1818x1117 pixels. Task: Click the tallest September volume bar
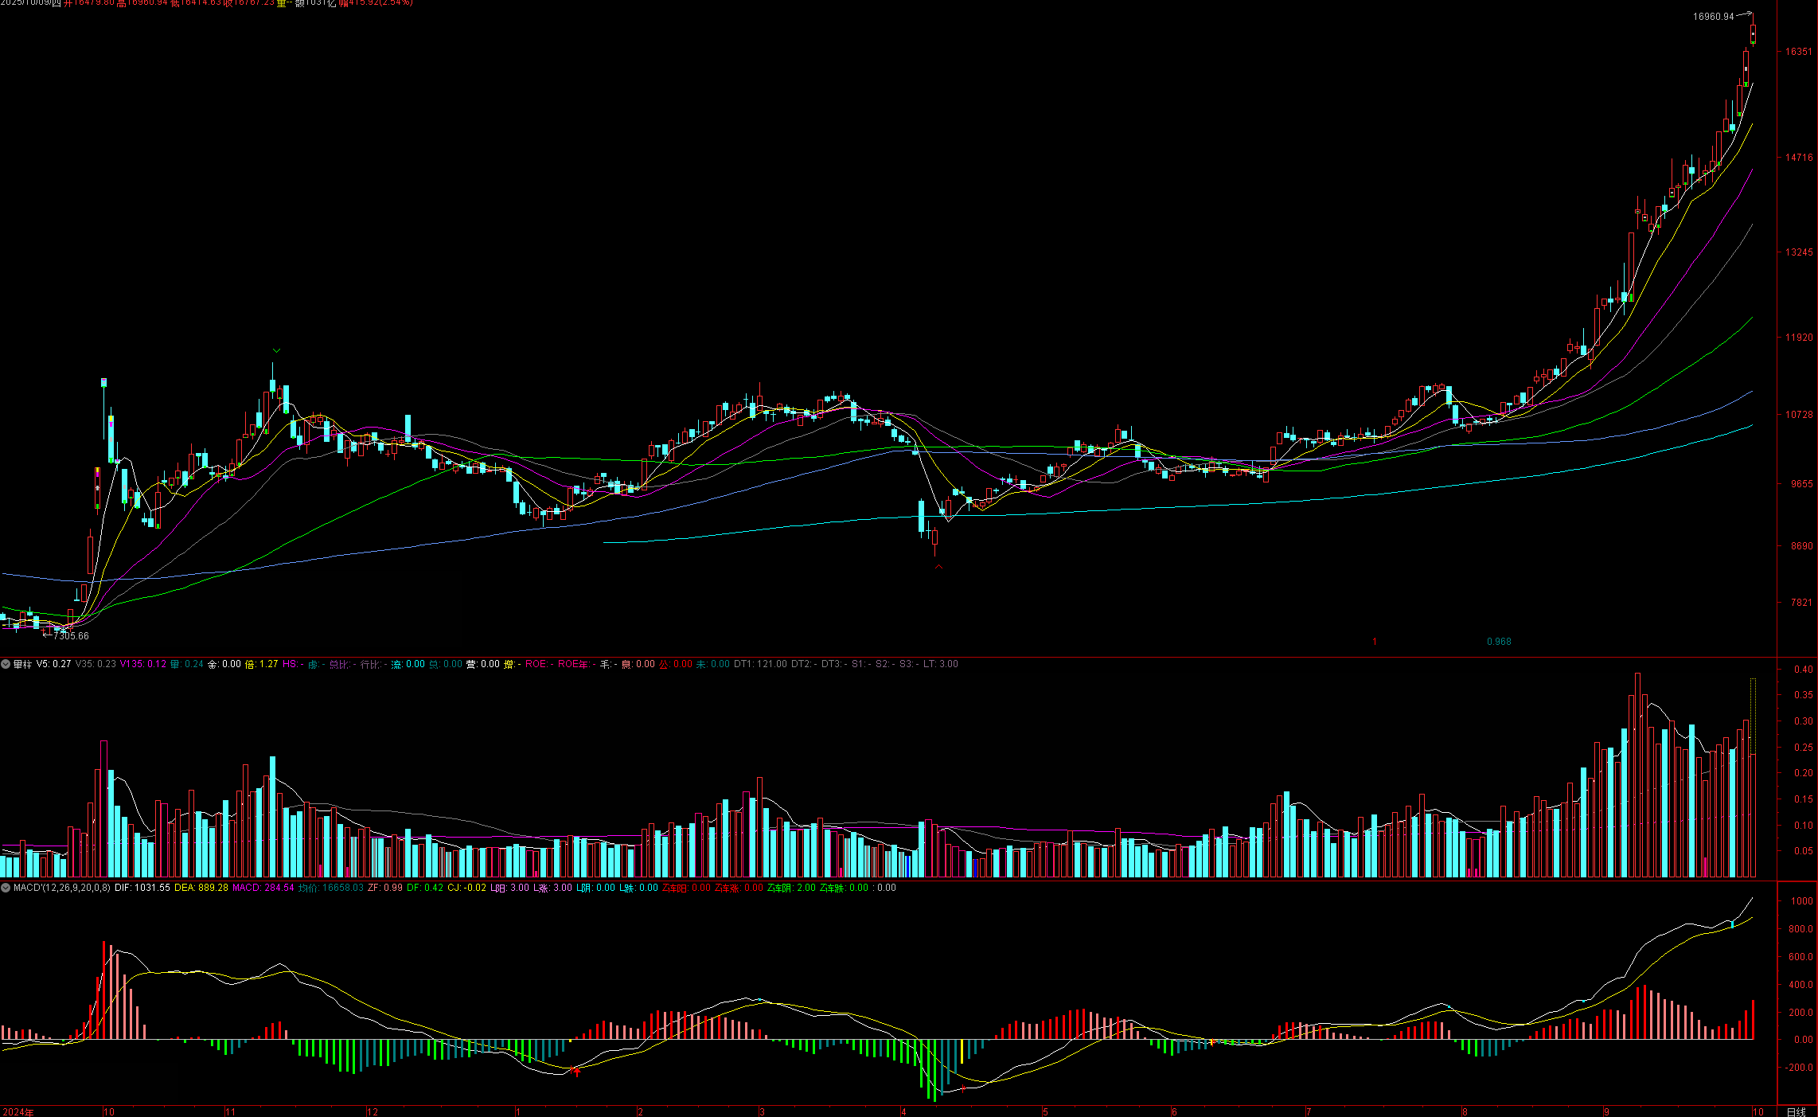(x=1637, y=772)
